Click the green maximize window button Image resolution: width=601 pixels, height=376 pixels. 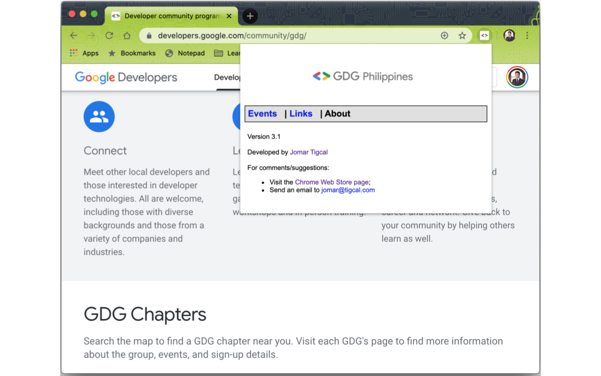[94, 14]
